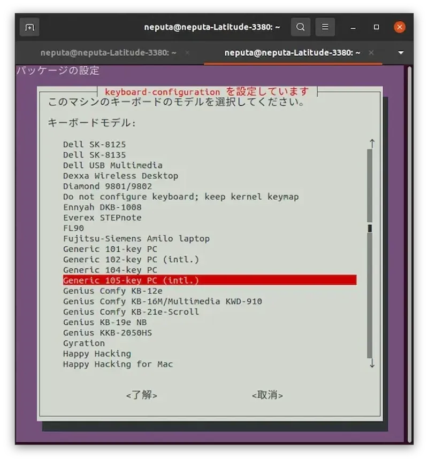This screenshot has width=428, height=461.
Task: Open the terminal hamburger menu
Action: (325, 27)
